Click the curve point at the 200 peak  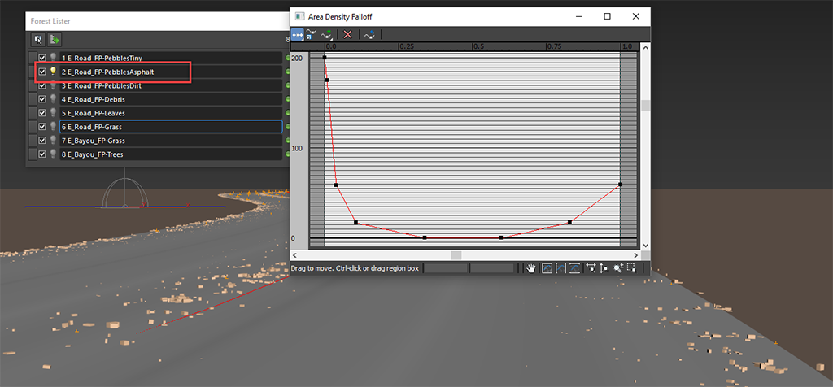click(x=325, y=57)
